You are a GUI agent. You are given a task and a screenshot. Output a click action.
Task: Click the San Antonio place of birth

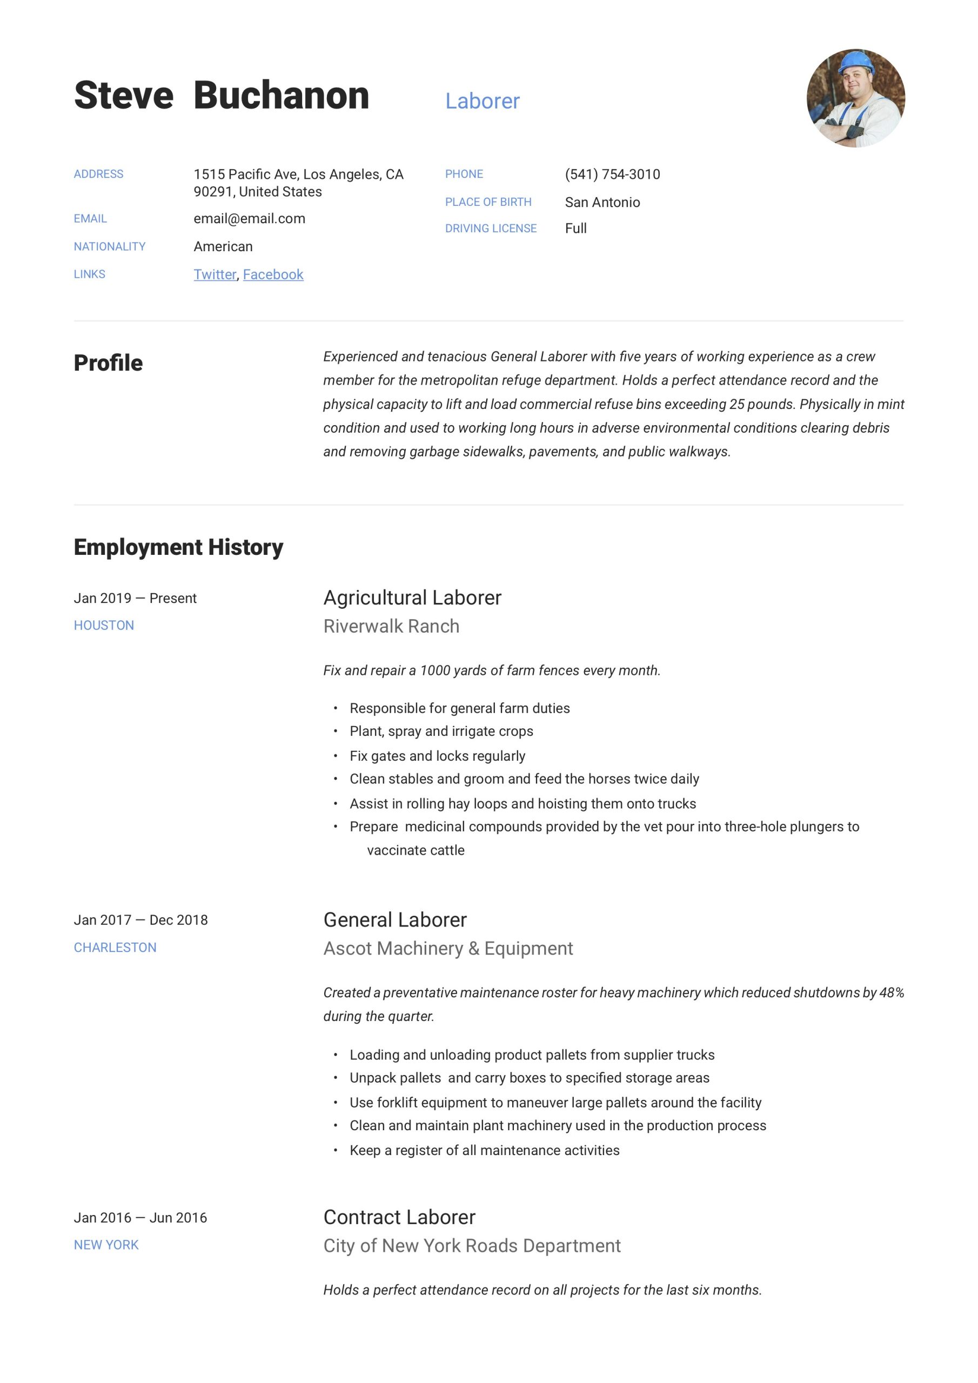[602, 203]
